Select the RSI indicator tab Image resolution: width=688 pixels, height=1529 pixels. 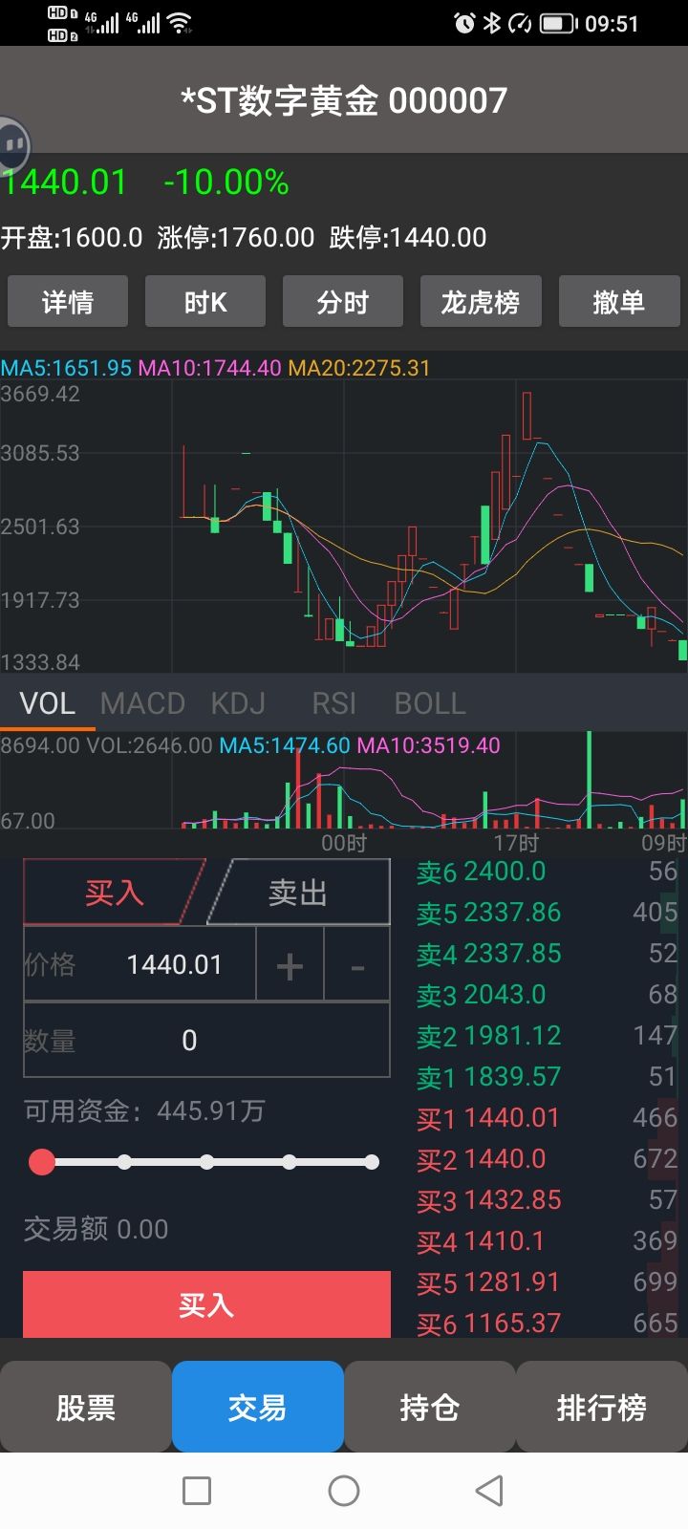(333, 703)
